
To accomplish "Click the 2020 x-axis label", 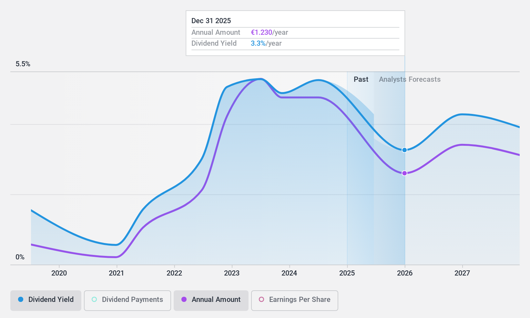I will [x=59, y=273].
